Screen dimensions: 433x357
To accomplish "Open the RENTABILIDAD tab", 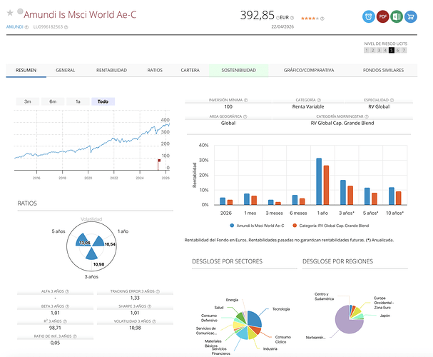I will [x=111, y=70].
